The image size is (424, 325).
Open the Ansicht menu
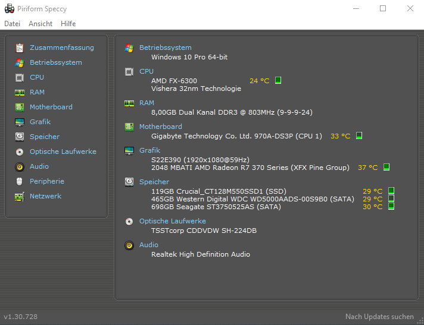(40, 24)
